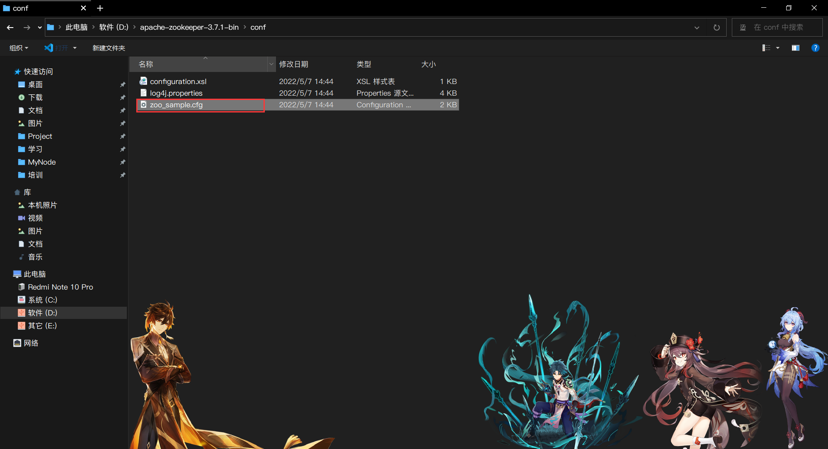The height and width of the screenshot is (449, 828).
Task: Click the folder icon in the address bar
Action: 50,27
